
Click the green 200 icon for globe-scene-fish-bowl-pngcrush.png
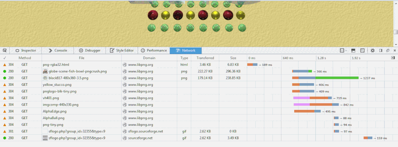[5, 71]
